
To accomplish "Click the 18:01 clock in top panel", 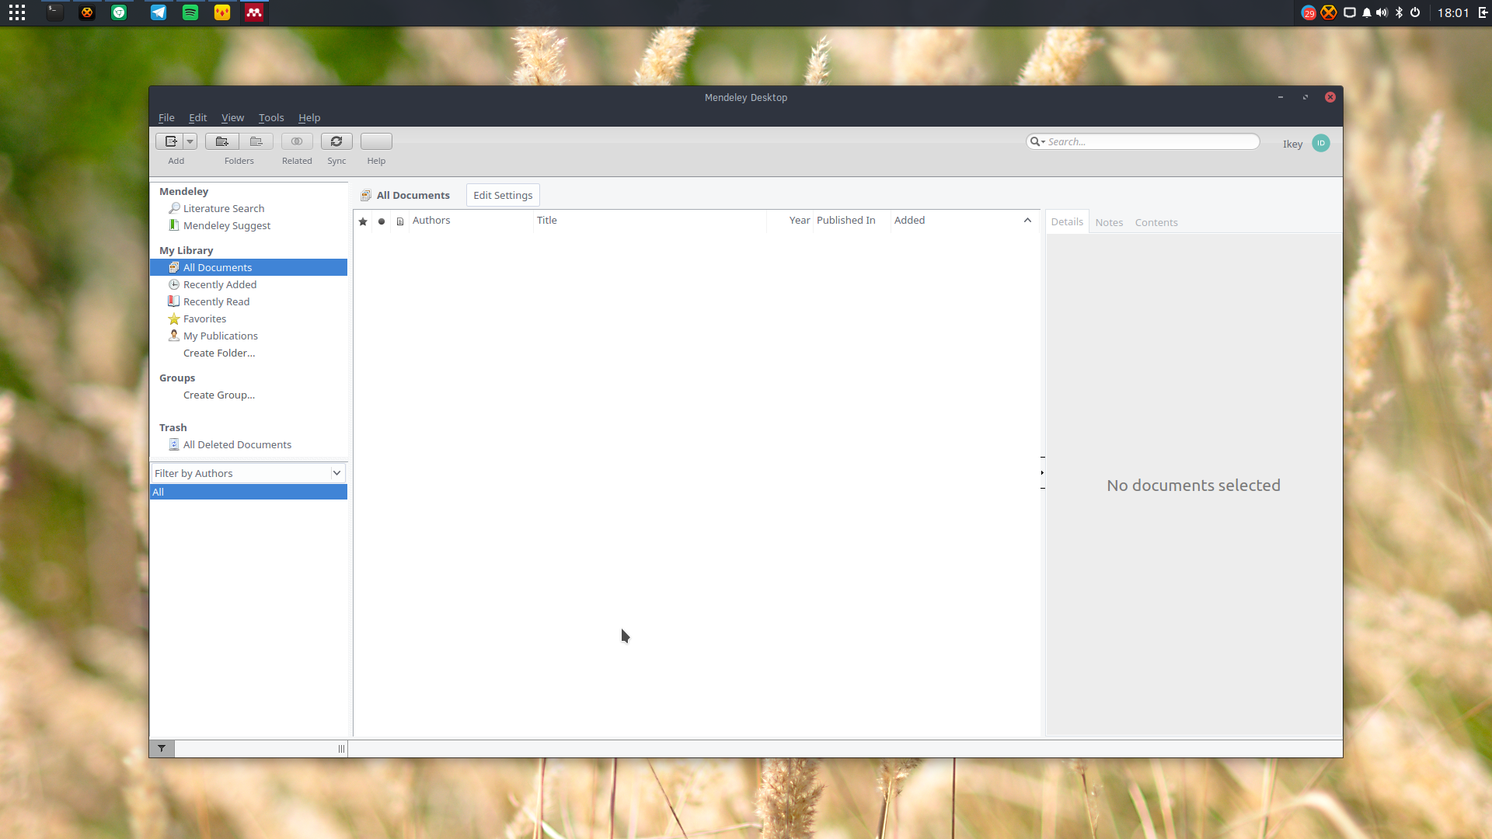I will click(1453, 12).
